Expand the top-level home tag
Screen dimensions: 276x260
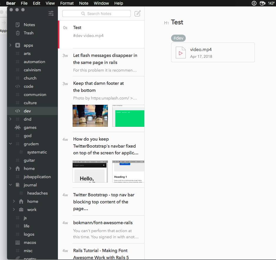click(x=10, y=168)
